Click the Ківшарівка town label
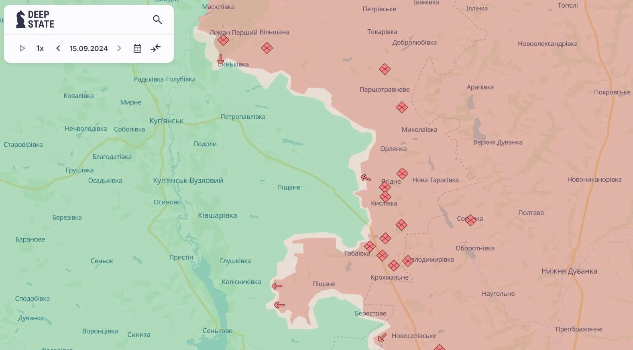 (217, 215)
